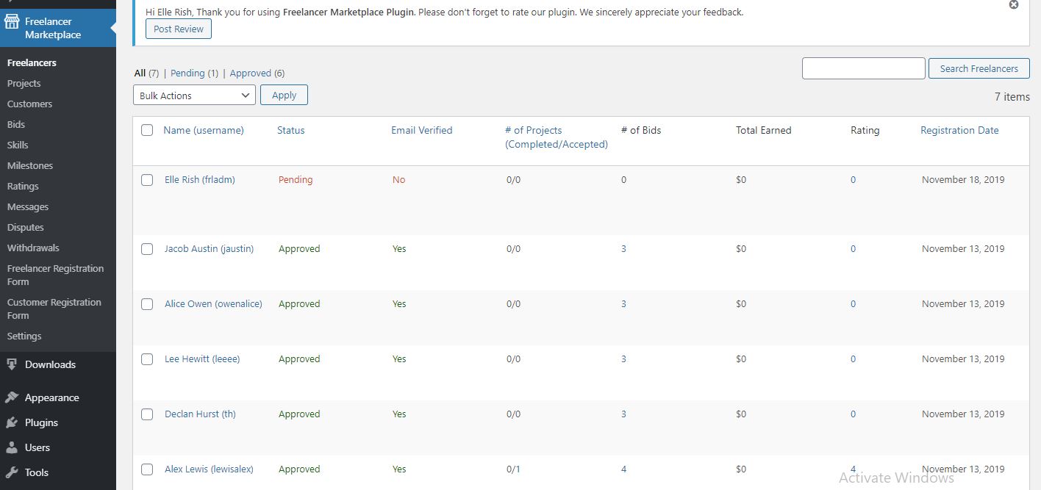Click Elle Rish's November 18, 2019 date
The height and width of the screenshot is (490, 1041).
click(963, 179)
